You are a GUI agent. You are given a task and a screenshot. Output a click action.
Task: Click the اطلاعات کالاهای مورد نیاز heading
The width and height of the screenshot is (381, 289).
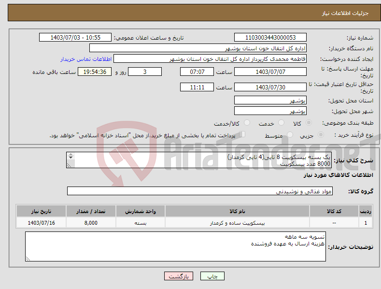pyautogui.click(x=338, y=175)
